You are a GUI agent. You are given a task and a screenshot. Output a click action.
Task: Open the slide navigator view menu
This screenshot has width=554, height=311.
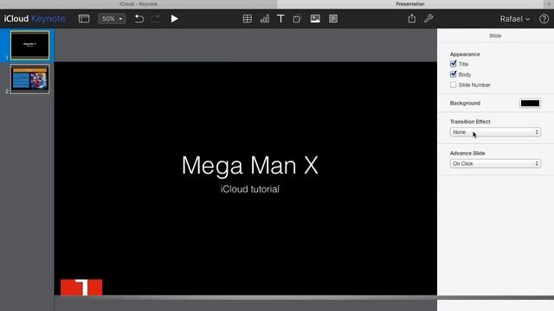(84, 19)
